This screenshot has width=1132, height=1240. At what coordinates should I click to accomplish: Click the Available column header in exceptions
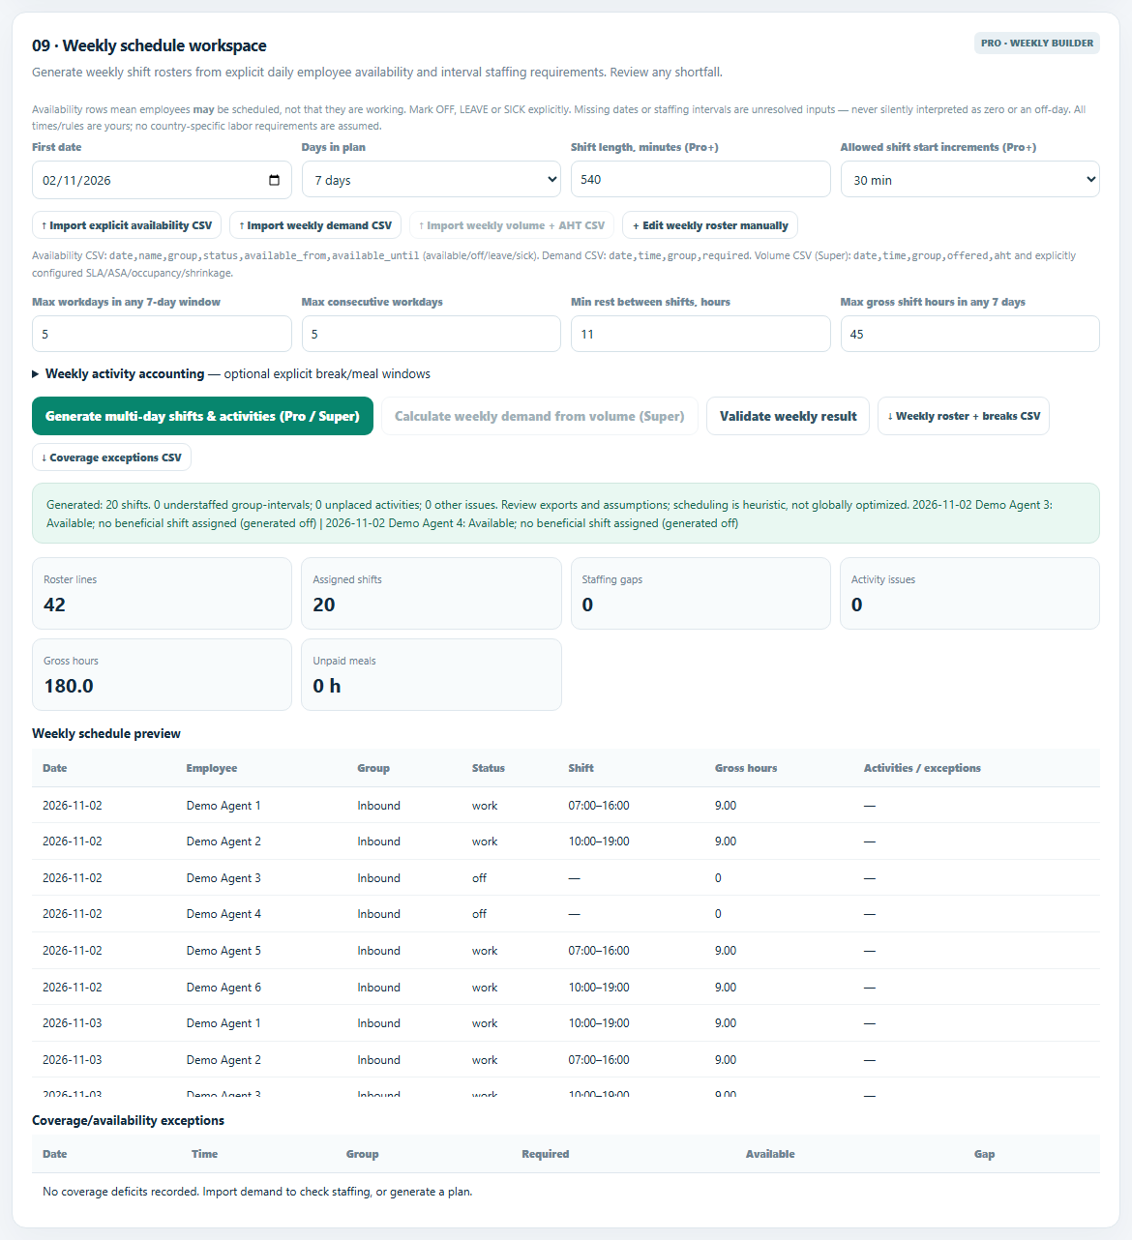pyautogui.click(x=770, y=1154)
